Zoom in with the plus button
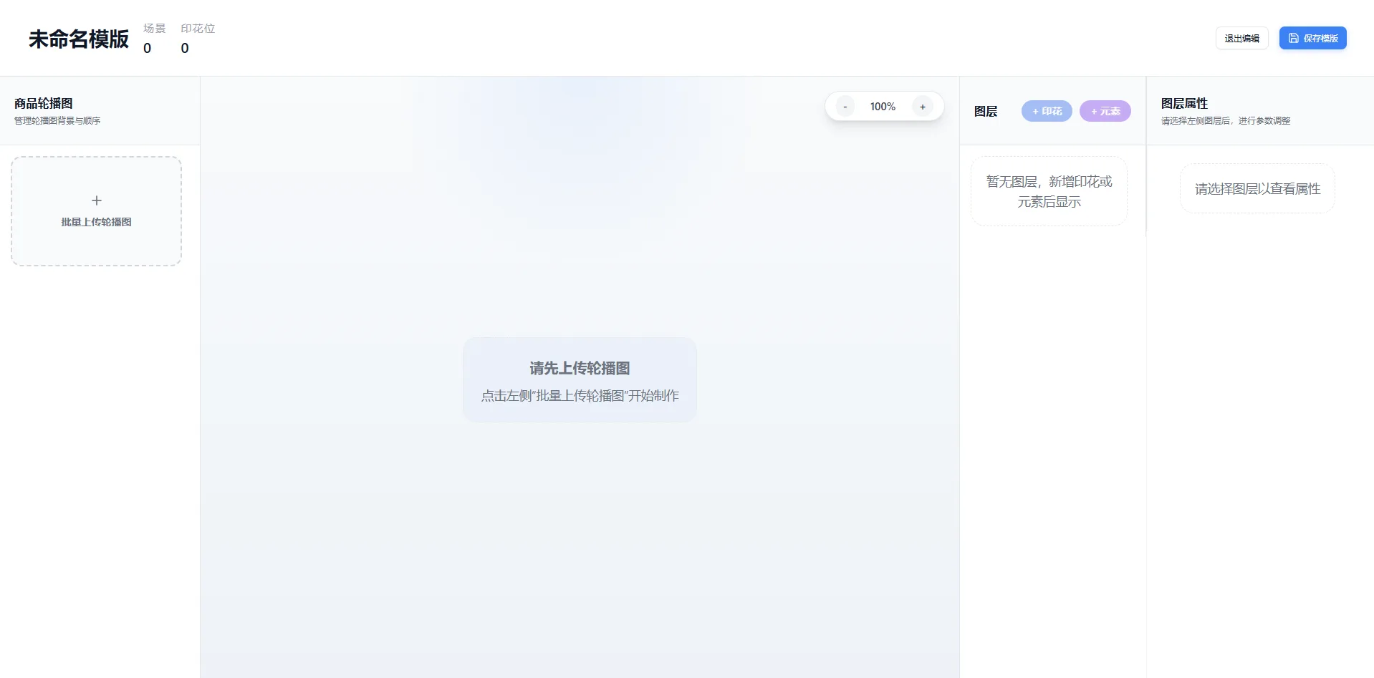 click(923, 107)
